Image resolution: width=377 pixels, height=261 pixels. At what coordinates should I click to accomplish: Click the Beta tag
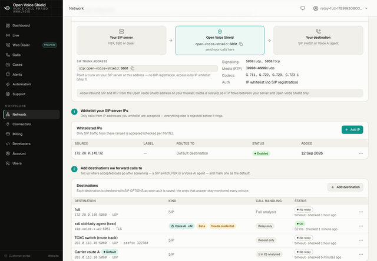click(x=201, y=226)
